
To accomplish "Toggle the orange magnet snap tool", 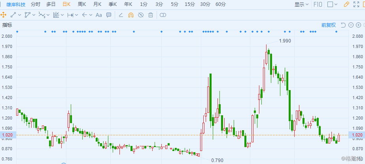I will click(130, 15).
